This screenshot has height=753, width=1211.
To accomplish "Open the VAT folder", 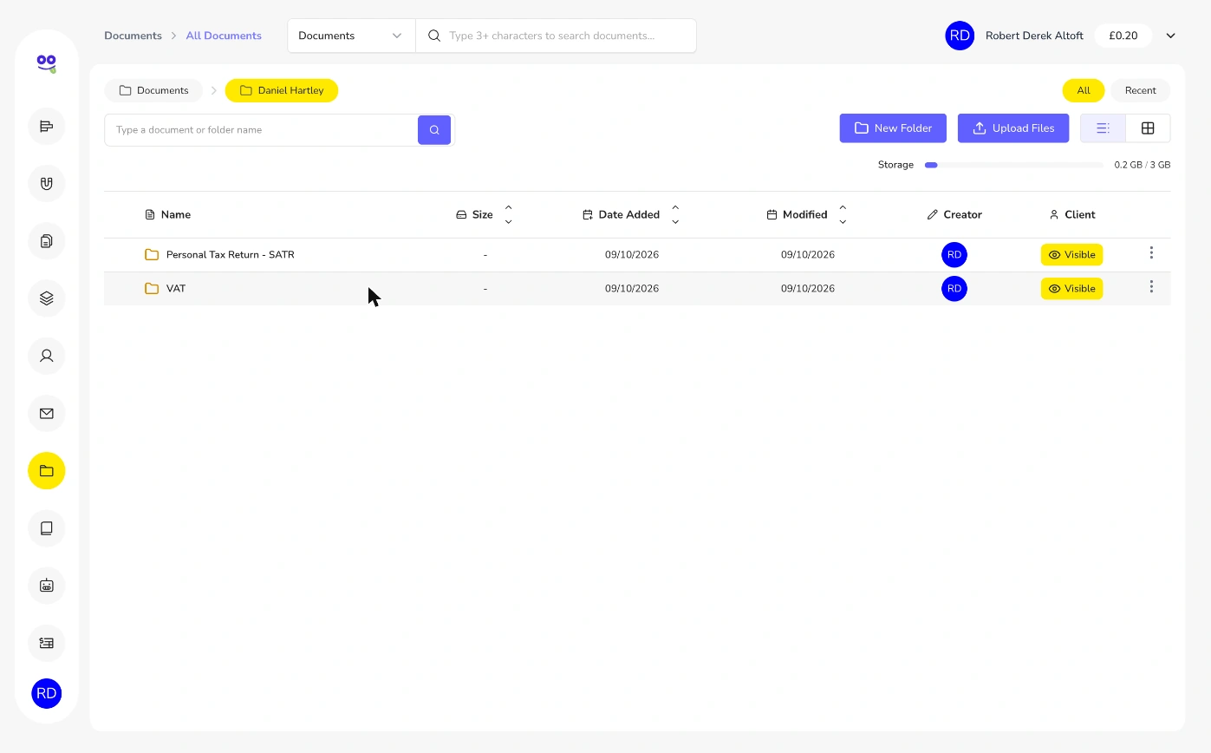I will click(x=176, y=289).
